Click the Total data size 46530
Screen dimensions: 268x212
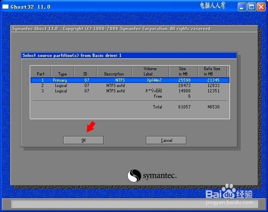213,107
